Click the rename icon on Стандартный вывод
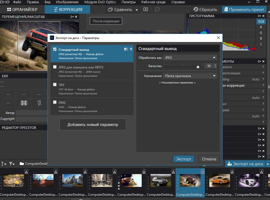 126,49
